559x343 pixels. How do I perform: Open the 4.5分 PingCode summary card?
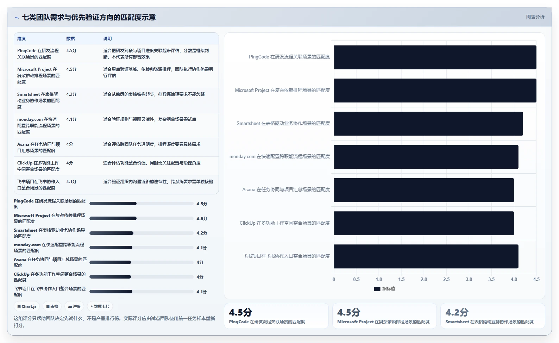(276, 316)
